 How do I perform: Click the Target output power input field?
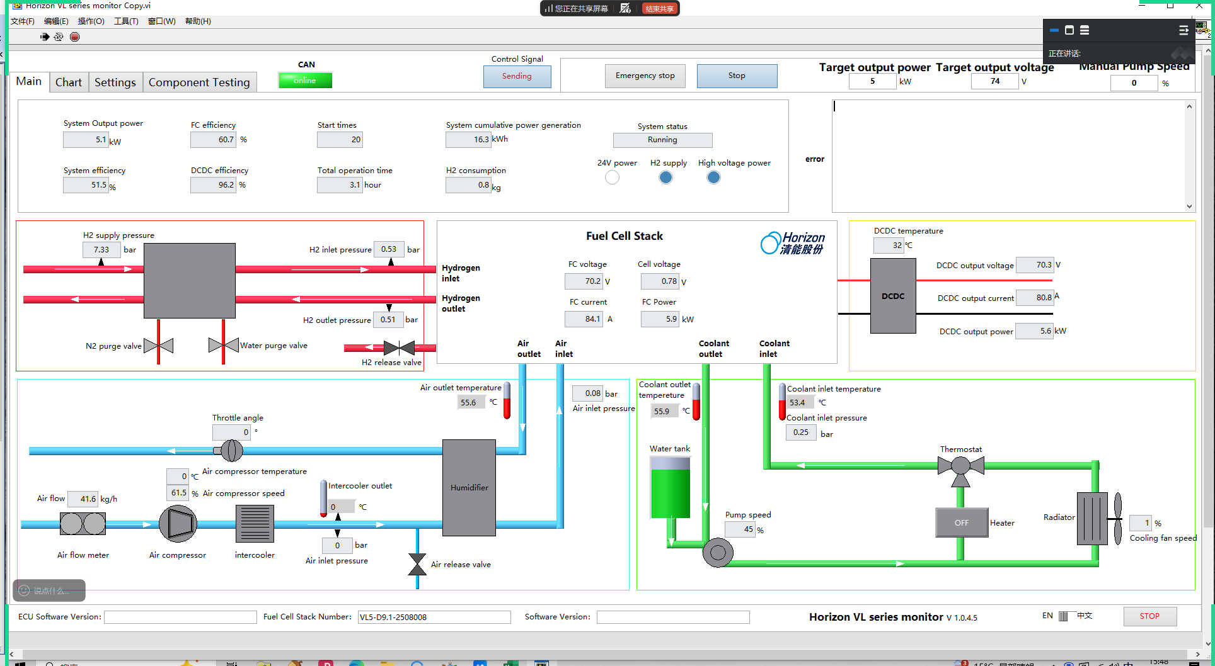pyautogui.click(x=872, y=81)
